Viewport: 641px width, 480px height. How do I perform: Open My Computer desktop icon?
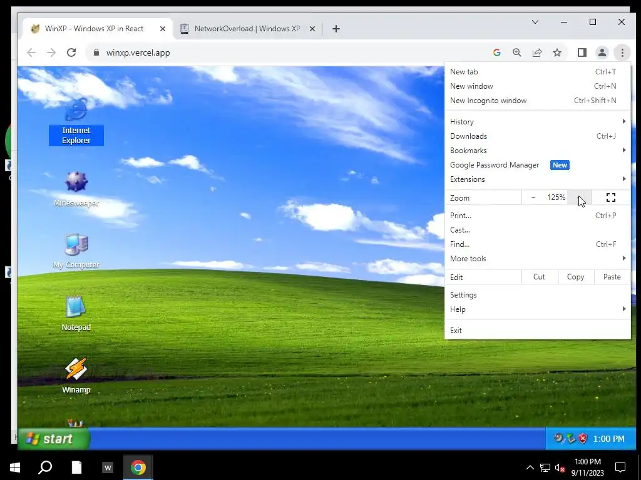coord(76,251)
